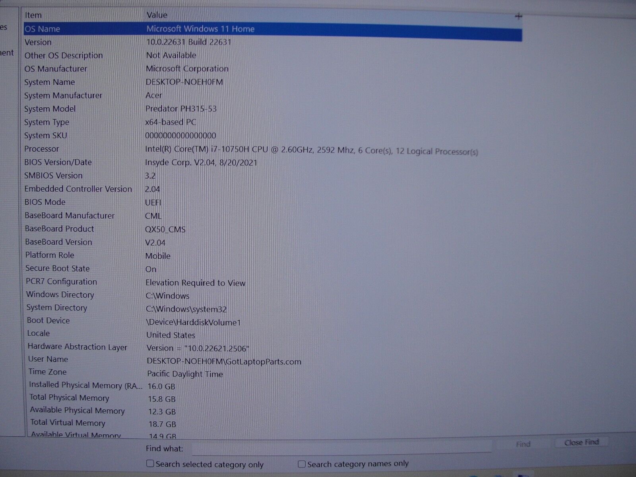
Task: Select the 'BaseBoard Product' row
Action: coord(273,229)
